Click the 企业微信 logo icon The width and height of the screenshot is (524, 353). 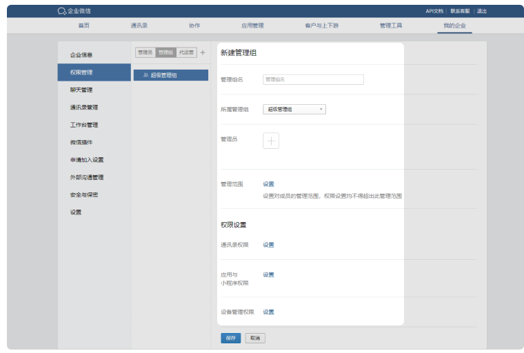(x=62, y=11)
